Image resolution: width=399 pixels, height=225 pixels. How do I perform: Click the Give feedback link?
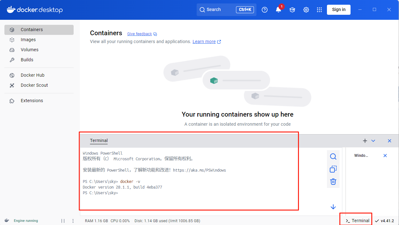(139, 34)
